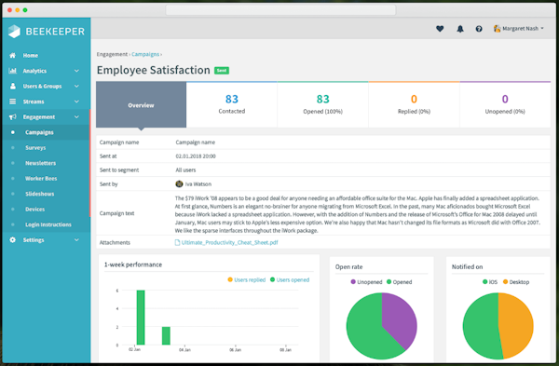Click the Engagement megaphone icon
Viewport: 559px width, 366px height.
[12, 117]
